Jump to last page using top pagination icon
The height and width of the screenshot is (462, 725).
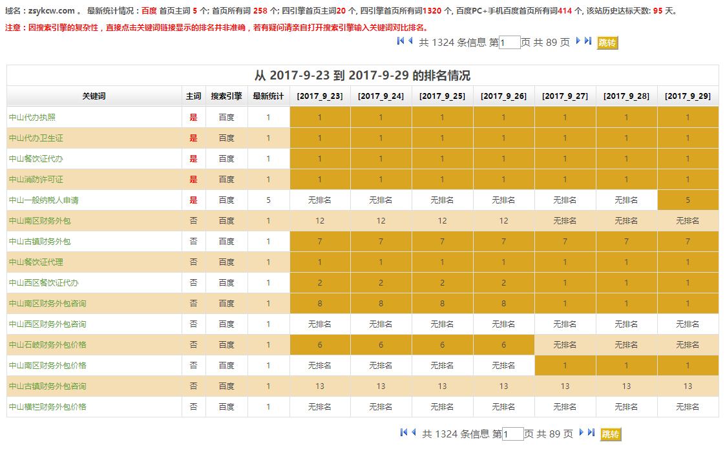(588, 41)
